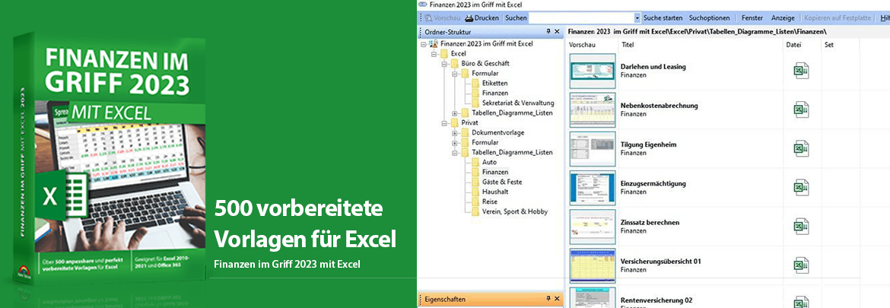The width and height of the screenshot is (890, 308).
Task: Pin the Eigenschaften panel
Action: tap(548, 300)
